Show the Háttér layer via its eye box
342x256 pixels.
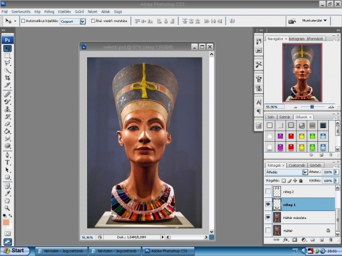click(x=268, y=230)
